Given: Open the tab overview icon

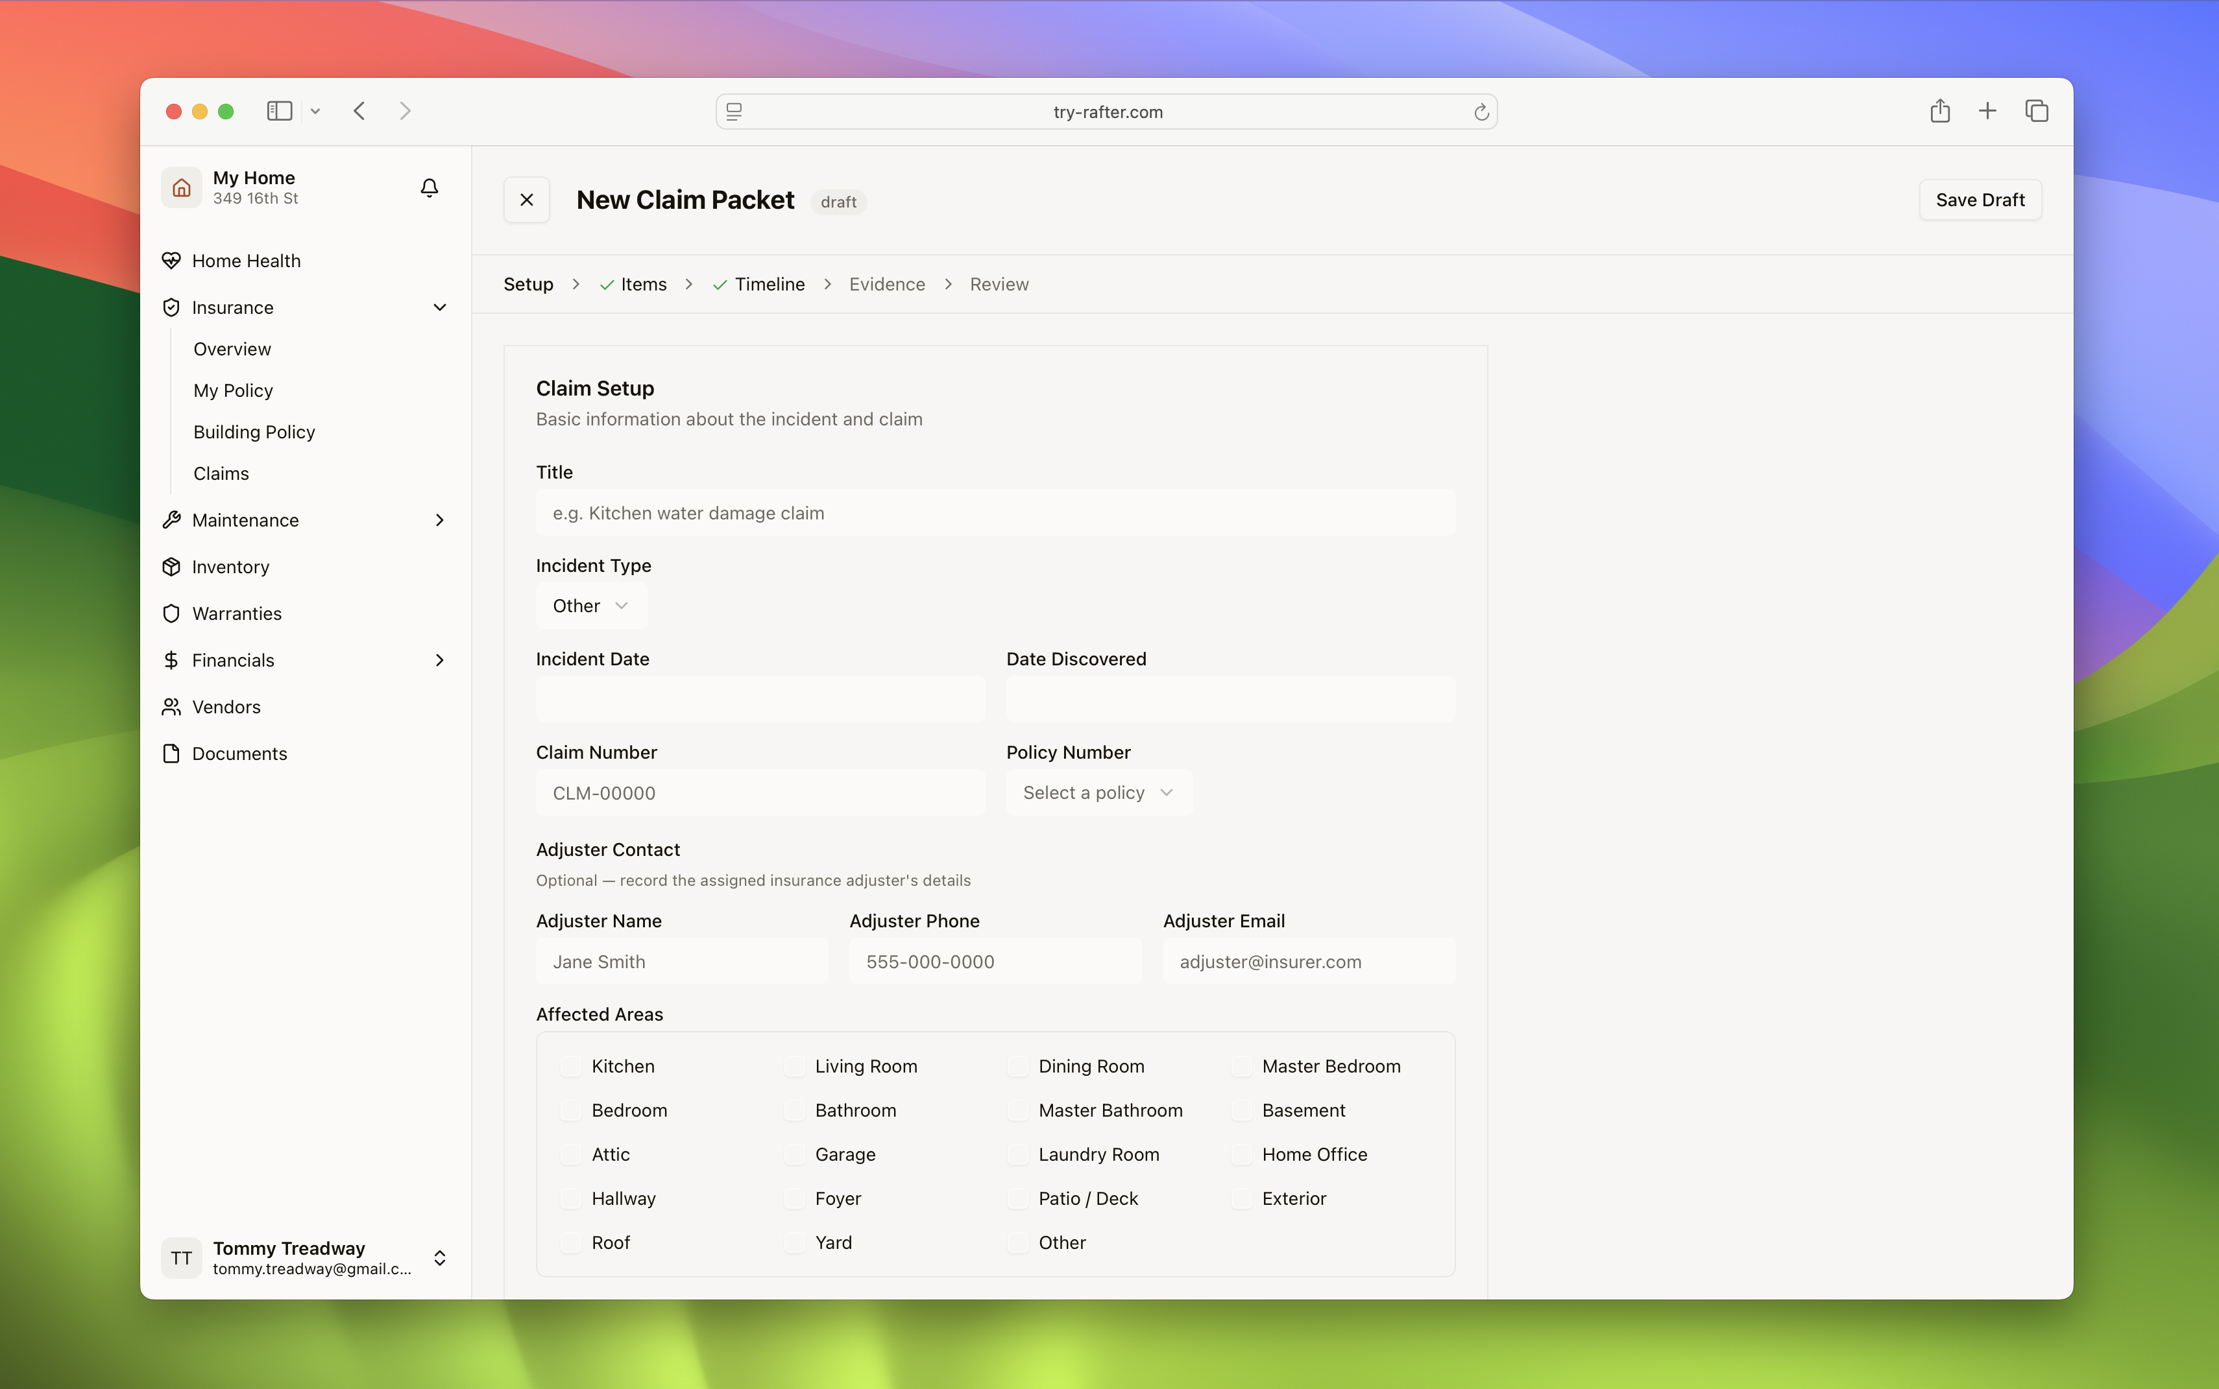Looking at the screenshot, I should coord(2036,111).
